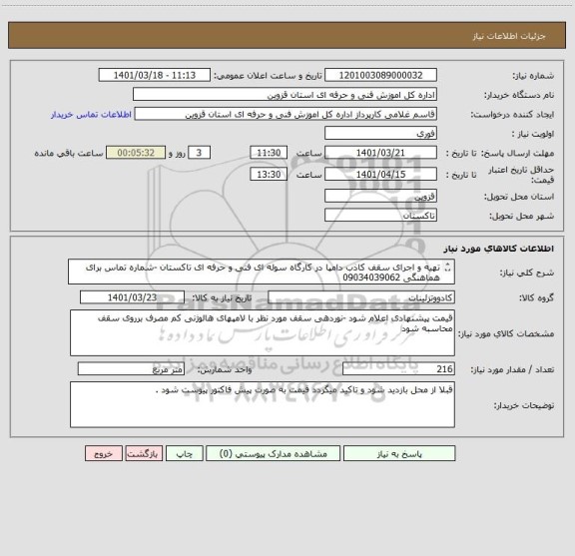Click price validity date 1401/04/15
This screenshot has width=575, height=556.
click(x=380, y=175)
